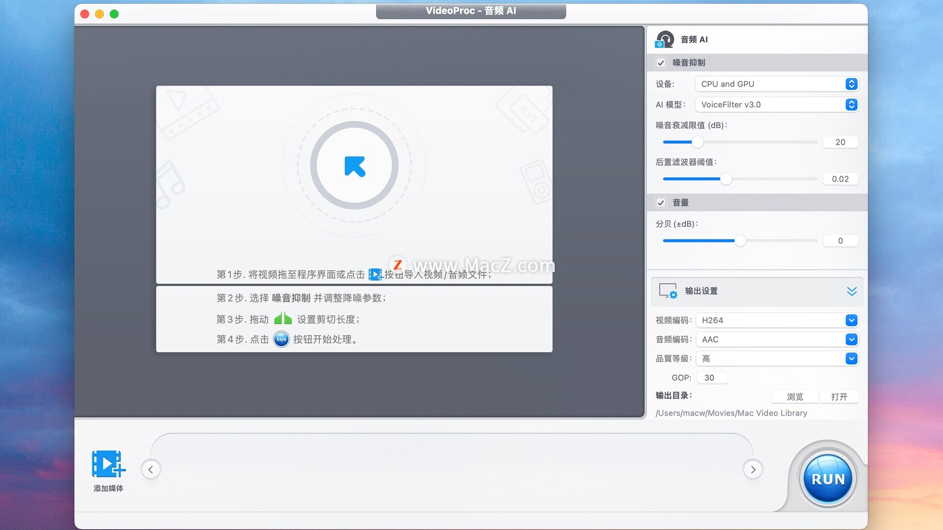This screenshot has width=943, height=530.
Task: Minimize the window with yellow button
Action: (99, 14)
